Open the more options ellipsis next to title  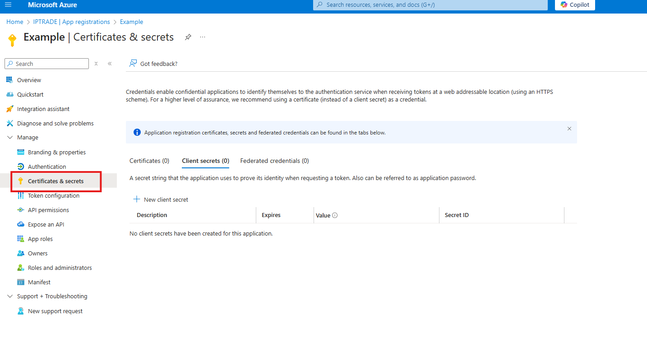[x=203, y=37]
